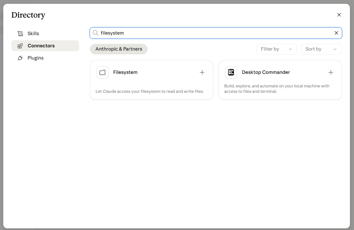Click the Connectors blocks icon
The height and width of the screenshot is (230, 354).
pyautogui.click(x=20, y=46)
